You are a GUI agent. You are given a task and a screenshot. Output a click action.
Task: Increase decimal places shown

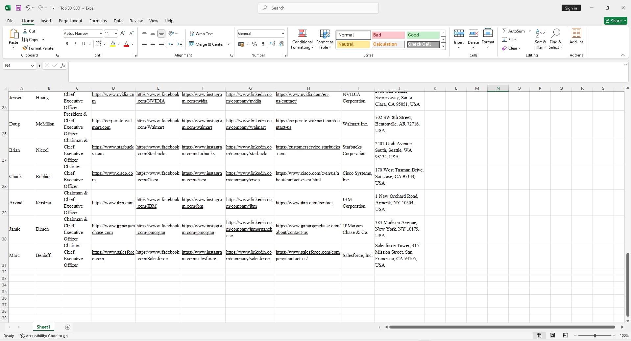point(273,44)
